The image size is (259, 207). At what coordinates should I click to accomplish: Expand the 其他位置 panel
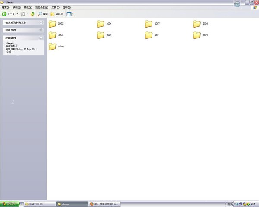coord(41,30)
